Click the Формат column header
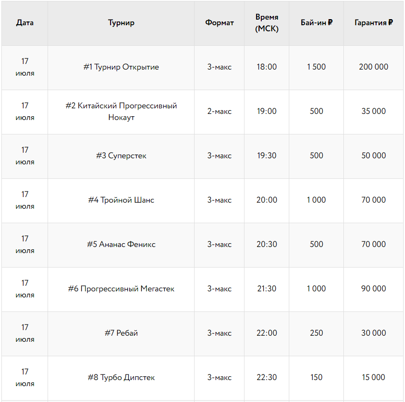This screenshot has width=405, height=402. pos(219,23)
